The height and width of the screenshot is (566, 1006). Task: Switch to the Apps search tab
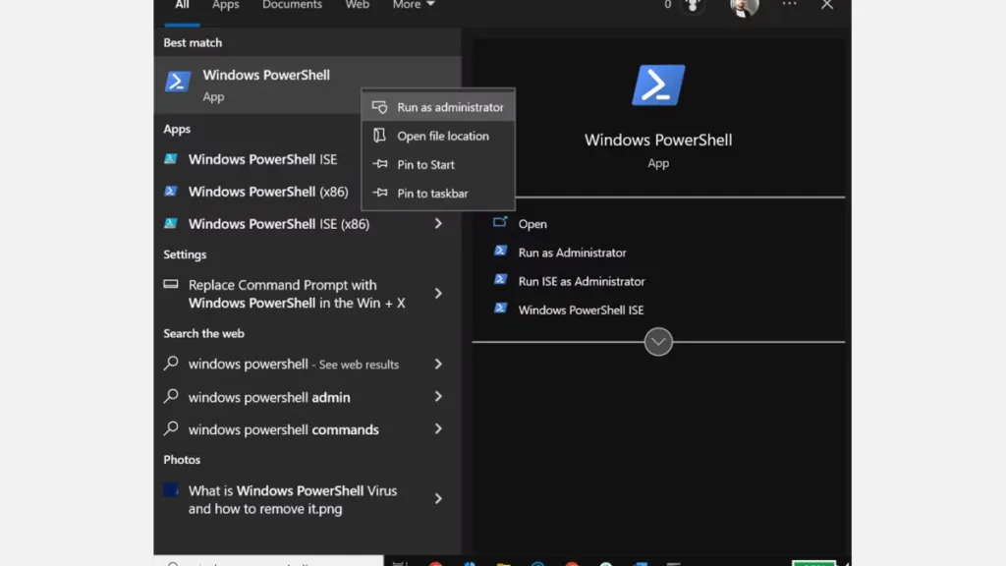pyautogui.click(x=225, y=5)
